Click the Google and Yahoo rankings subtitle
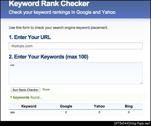Image resolution: width=151 pixels, height=126 pixels. 62,12
